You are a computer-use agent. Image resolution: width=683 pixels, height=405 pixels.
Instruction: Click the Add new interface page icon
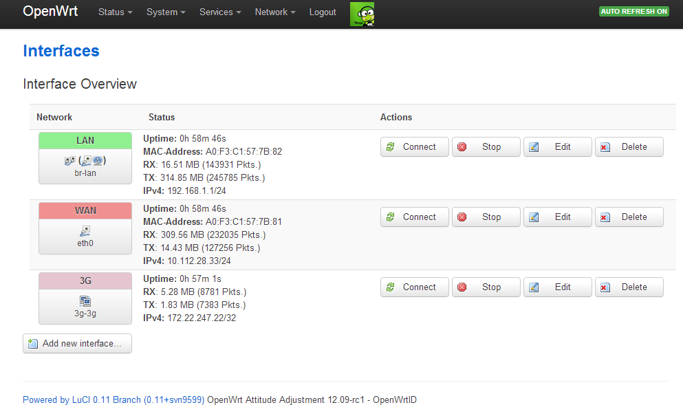(x=32, y=344)
